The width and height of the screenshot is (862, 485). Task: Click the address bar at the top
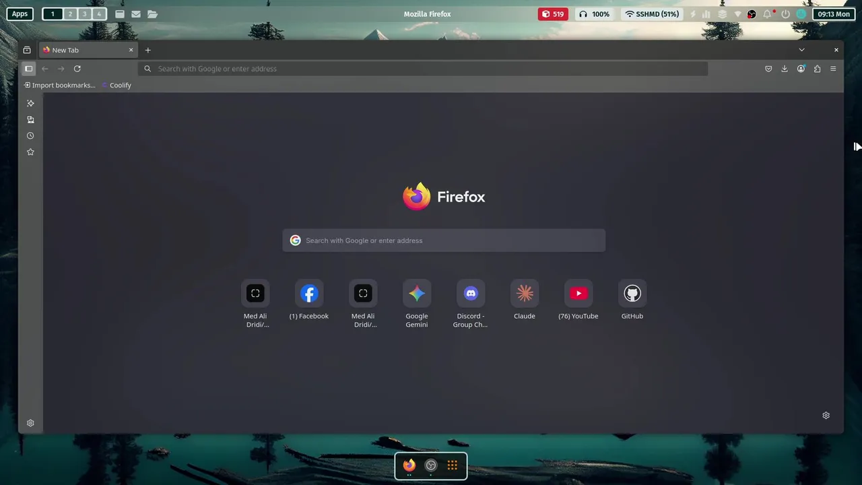423,69
